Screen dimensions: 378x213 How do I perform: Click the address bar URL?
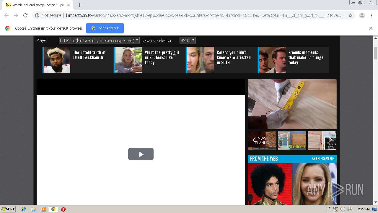click(205, 15)
